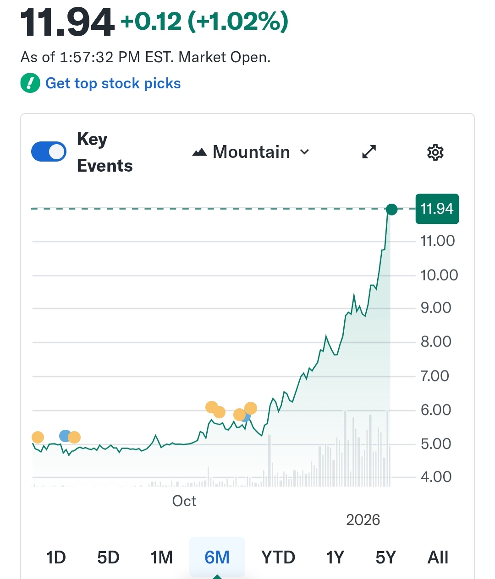Select the 5D time range

(108, 557)
